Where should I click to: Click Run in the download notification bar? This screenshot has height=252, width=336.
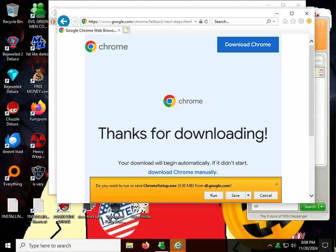coord(214,196)
